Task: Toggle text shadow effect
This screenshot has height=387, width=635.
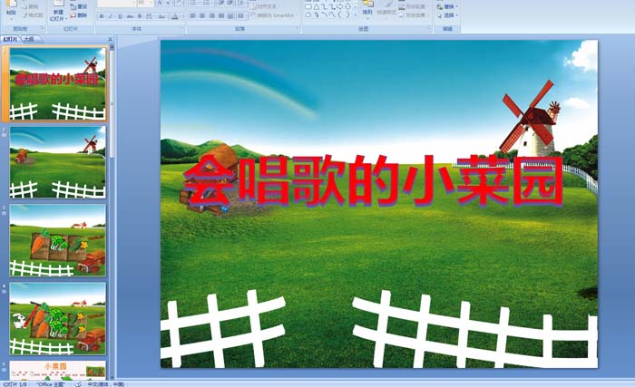Action: tap(140, 16)
